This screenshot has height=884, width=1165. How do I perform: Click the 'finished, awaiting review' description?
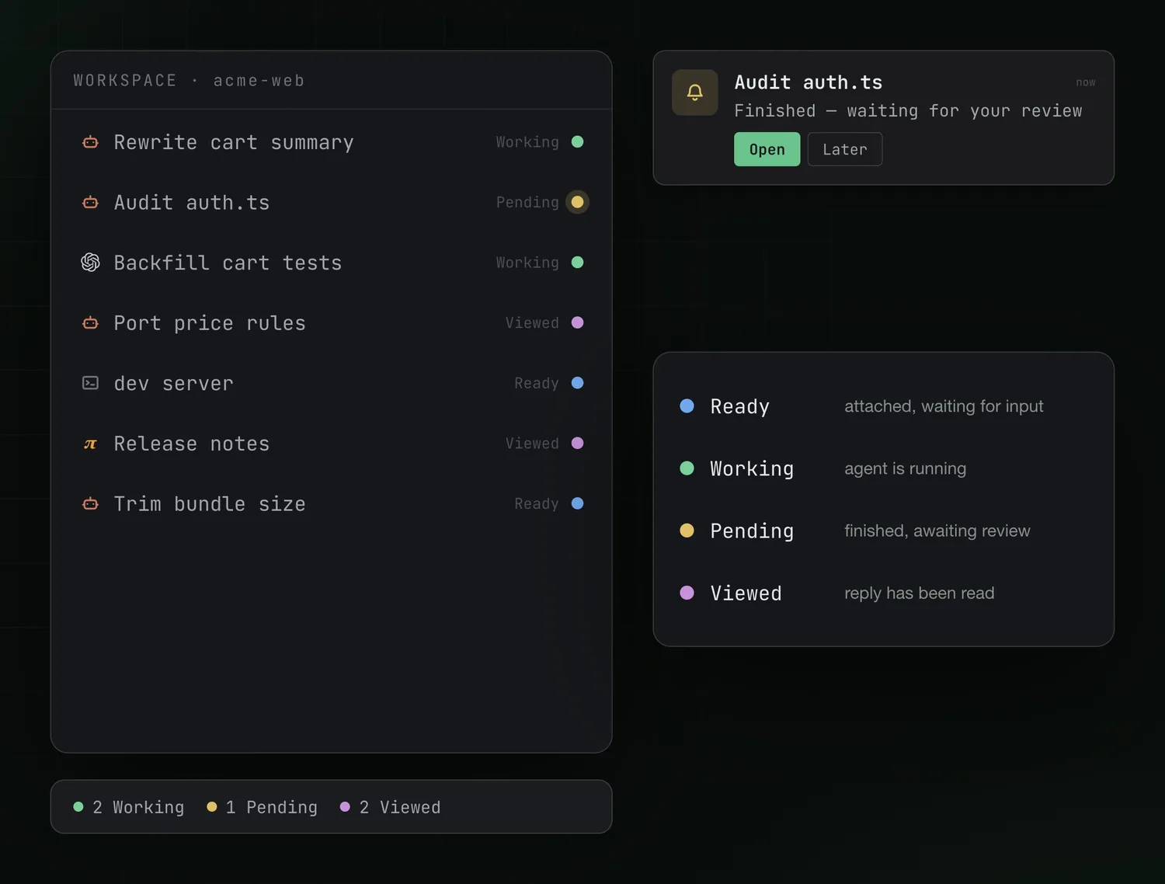[937, 531]
